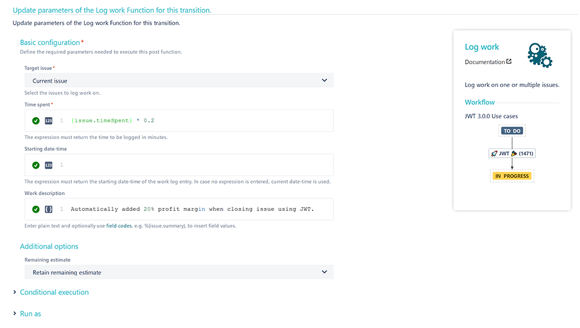This screenshot has height=328, width=580.
Task: Click the '{issue.timeSpent}' expression text
Action: 101,121
